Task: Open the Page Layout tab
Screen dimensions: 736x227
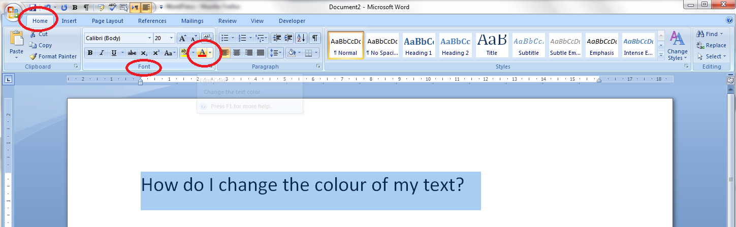Action: (107, 21)
